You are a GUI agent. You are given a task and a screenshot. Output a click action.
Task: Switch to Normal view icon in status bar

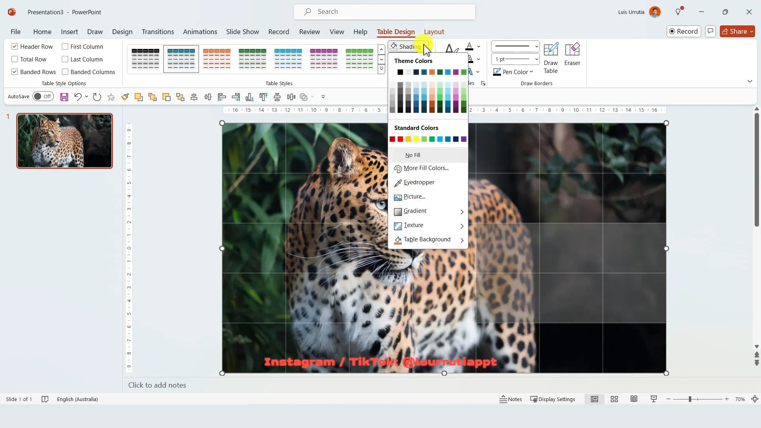tap(595, 399)
